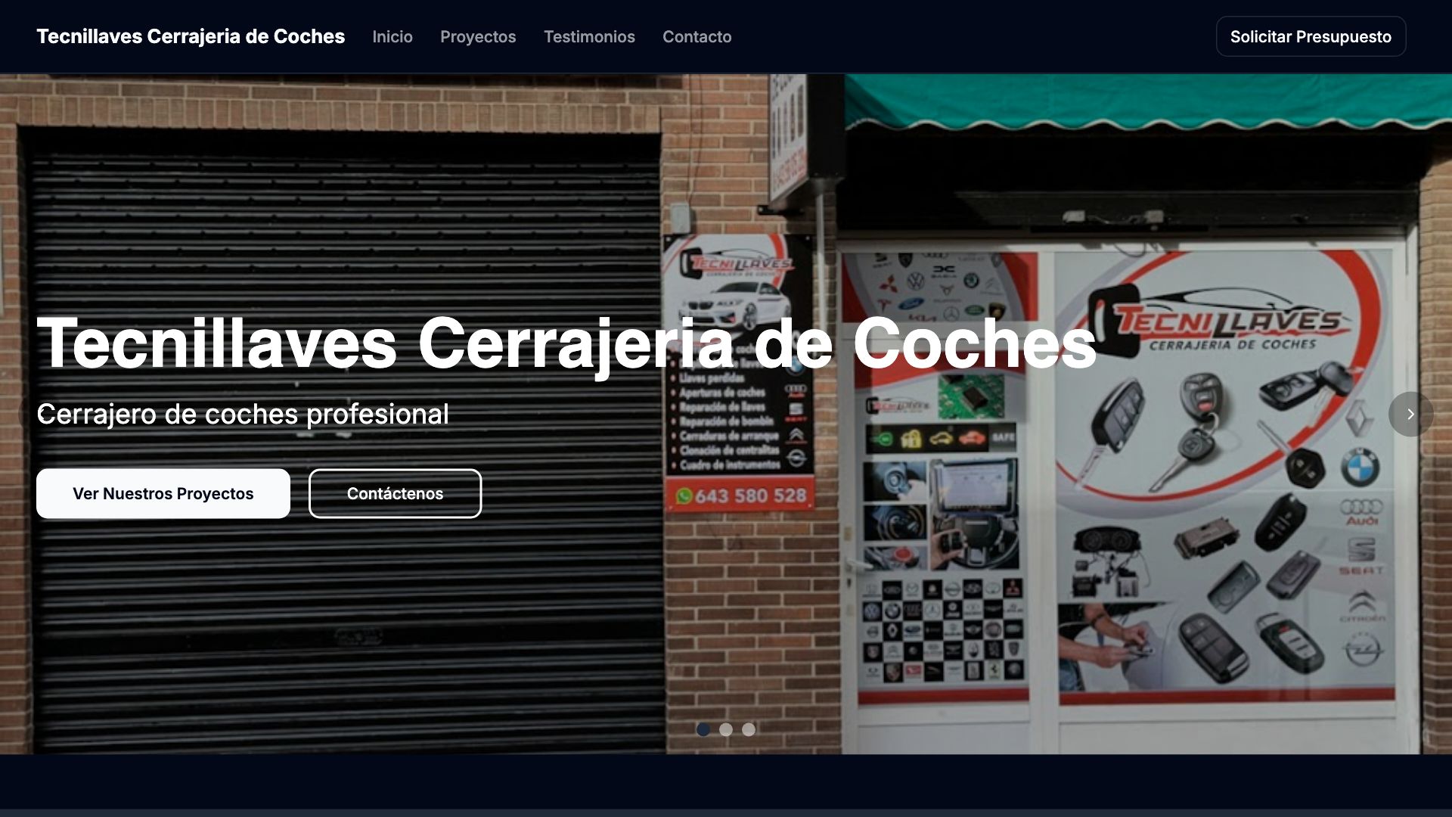The width and height of the screenshot is (1452, 817).
Task: Click the Contáctenos outlined button
Action: point(395,493)
